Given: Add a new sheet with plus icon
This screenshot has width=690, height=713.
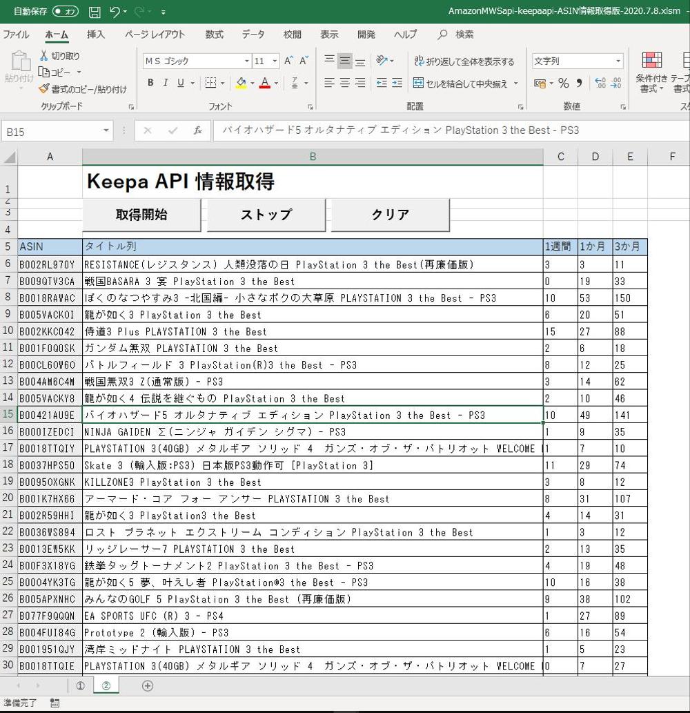Looking at the screenshot, I should pos(148,685).
